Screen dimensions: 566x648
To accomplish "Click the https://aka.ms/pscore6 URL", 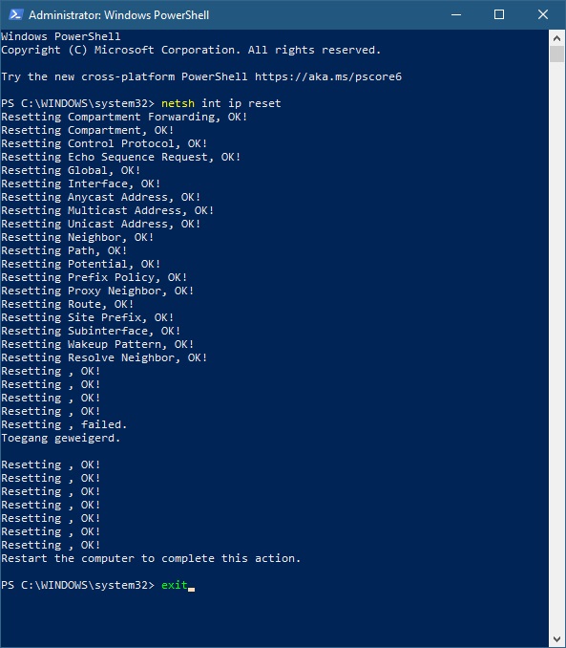I will (328, 76).
